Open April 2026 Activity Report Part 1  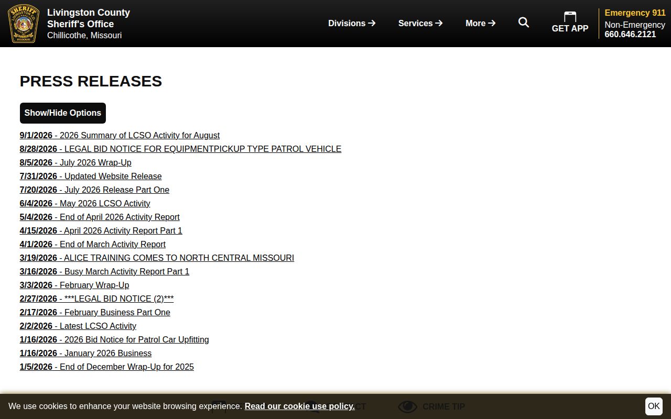click(101, 230)
